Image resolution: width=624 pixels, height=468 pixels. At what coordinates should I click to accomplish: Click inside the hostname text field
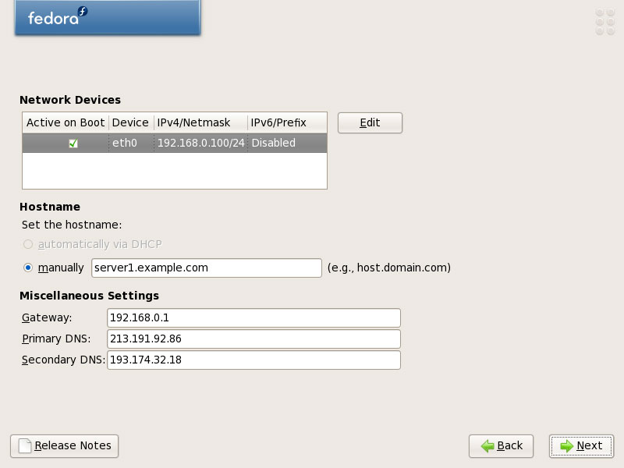(x=207, y=268)
